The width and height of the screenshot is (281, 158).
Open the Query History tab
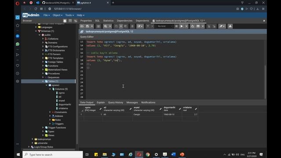pos(115,102)
